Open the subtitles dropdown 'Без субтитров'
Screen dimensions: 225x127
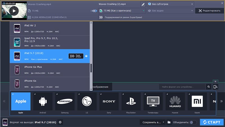tap(170, 4)
